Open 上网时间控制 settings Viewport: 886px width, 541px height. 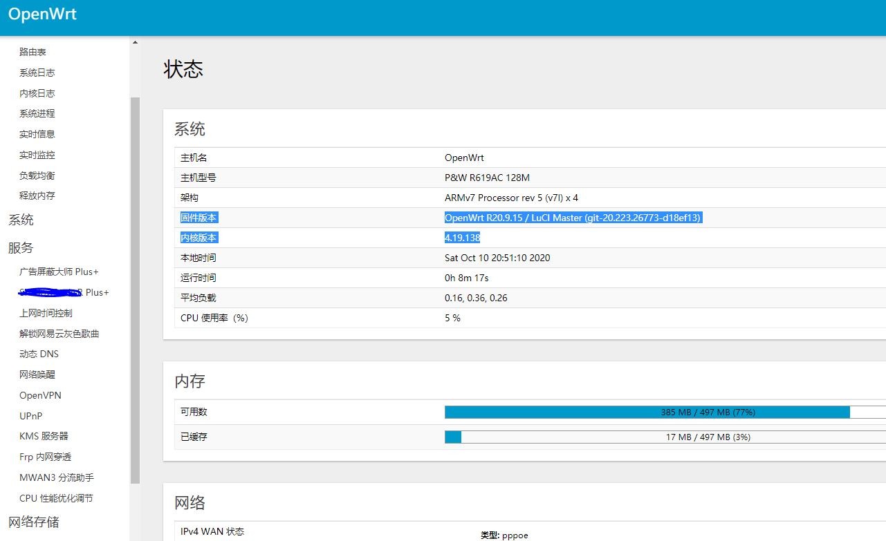click(x=46, y=313)
